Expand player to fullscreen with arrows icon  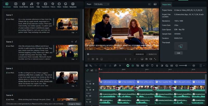155,59
